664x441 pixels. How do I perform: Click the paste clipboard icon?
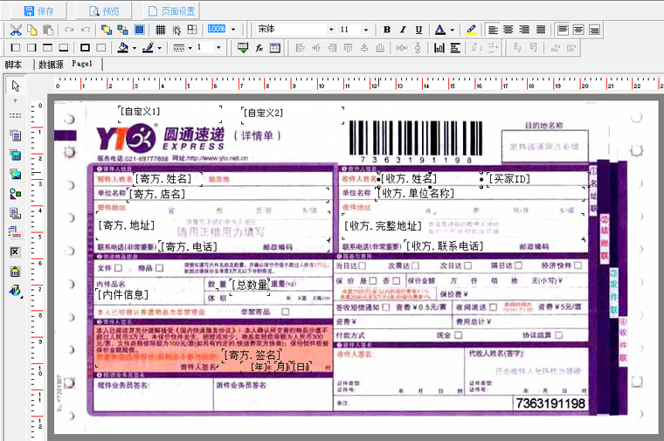pos(49,30)
